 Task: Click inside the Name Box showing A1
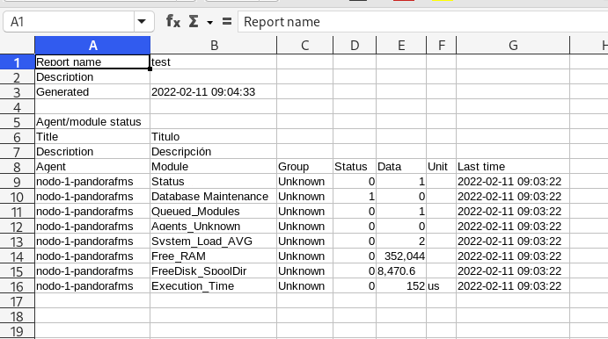click(x=69, y=22)
